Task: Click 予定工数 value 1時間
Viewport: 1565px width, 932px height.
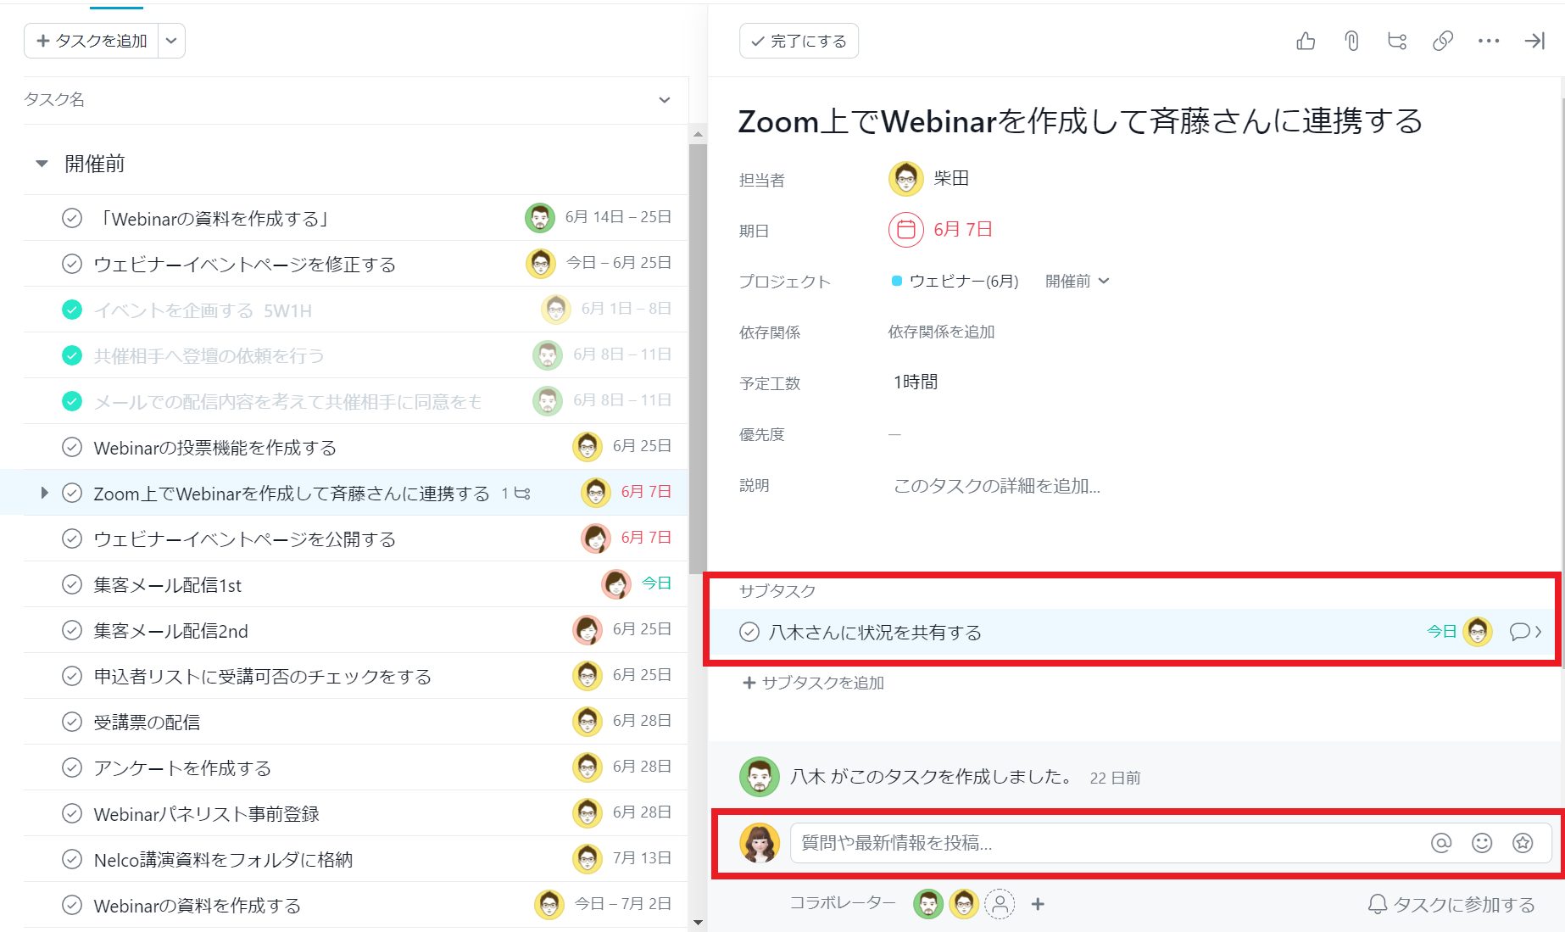Action: coord(916,382)
